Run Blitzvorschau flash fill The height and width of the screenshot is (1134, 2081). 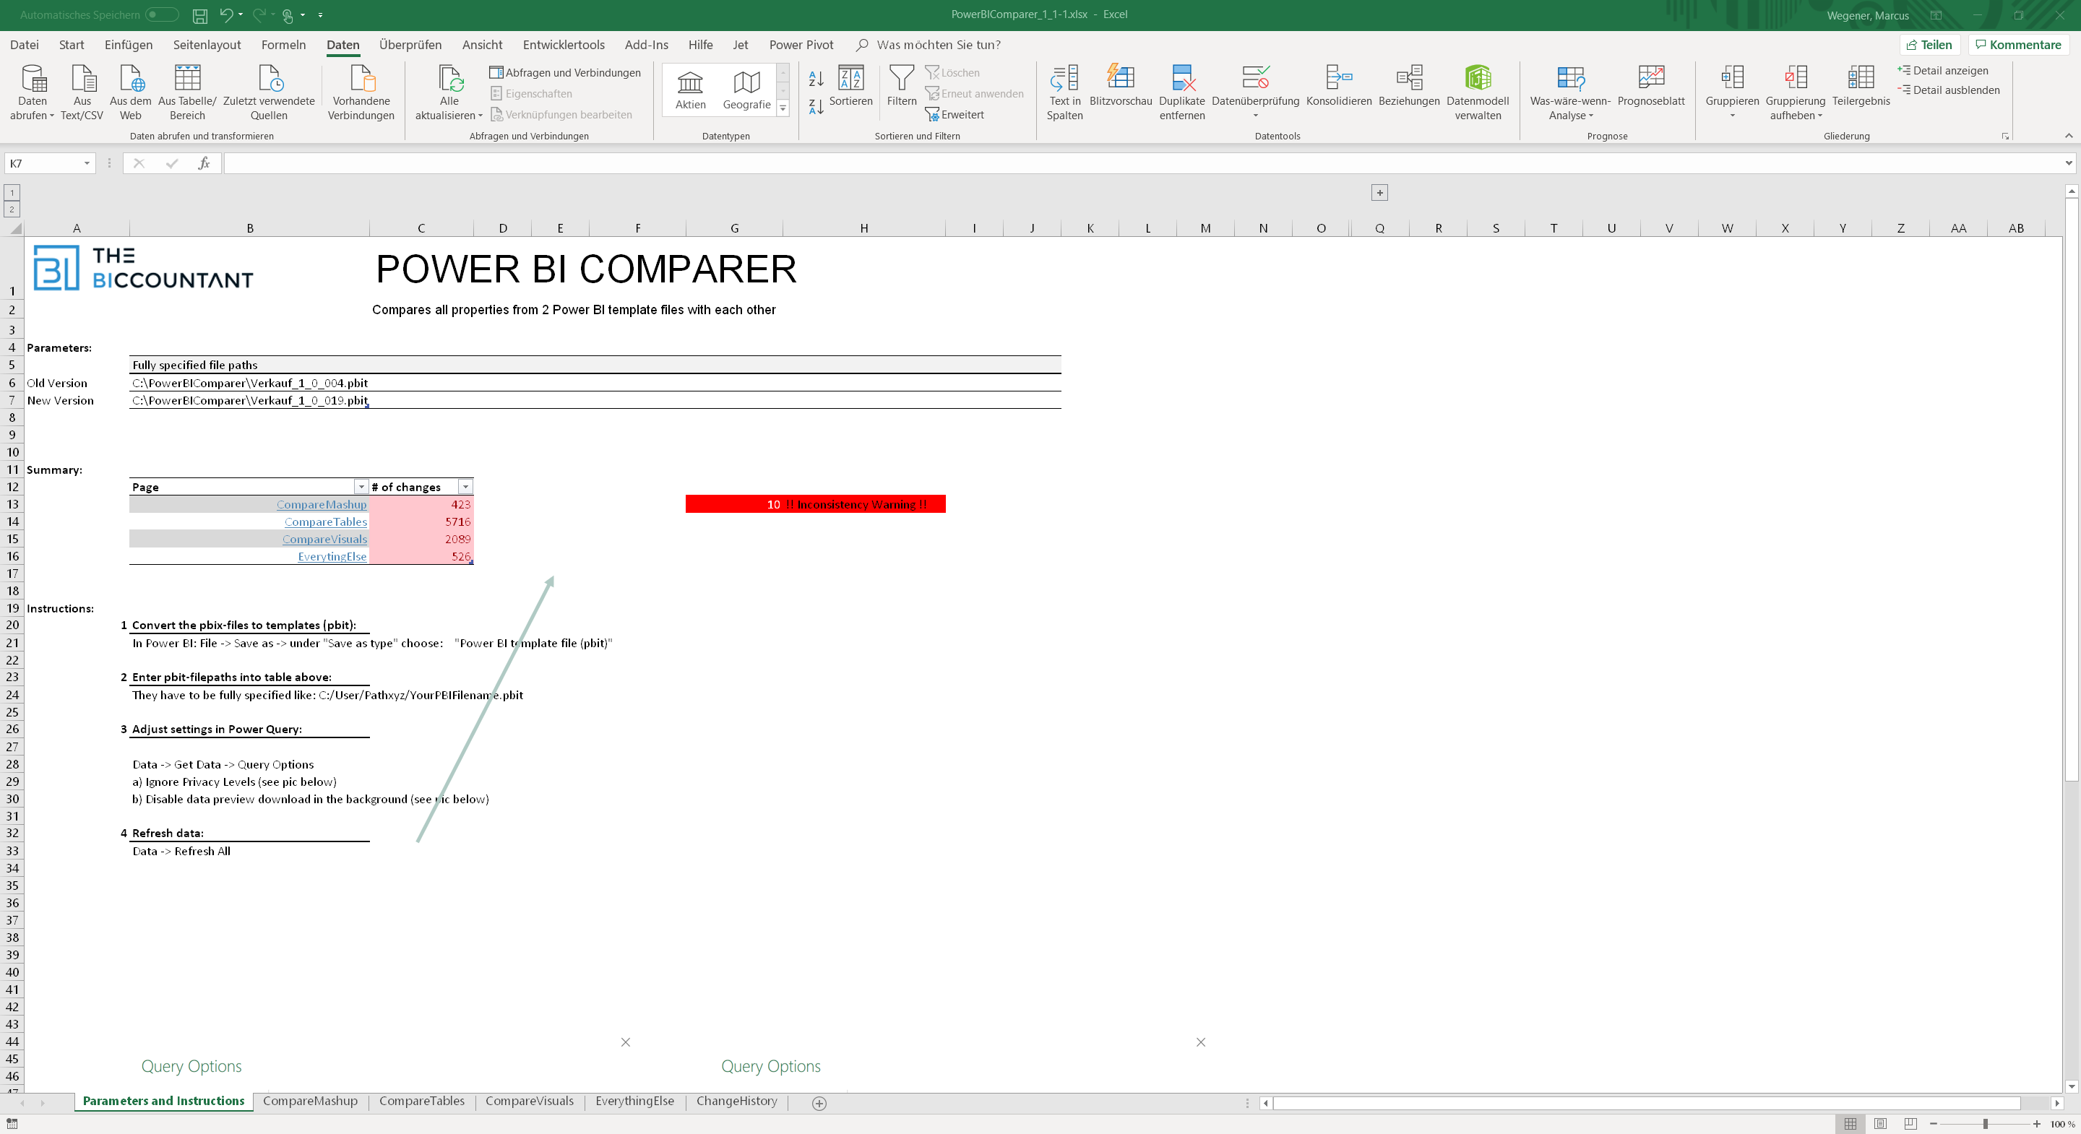(1121, 87)
